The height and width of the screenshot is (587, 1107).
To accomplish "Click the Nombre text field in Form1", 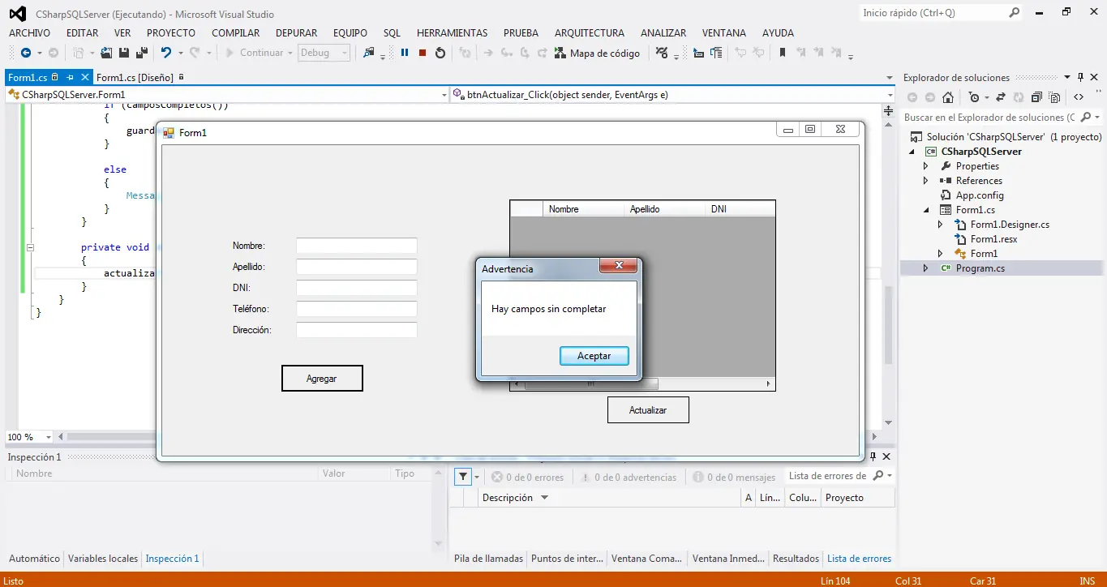I will pos(356,246).
